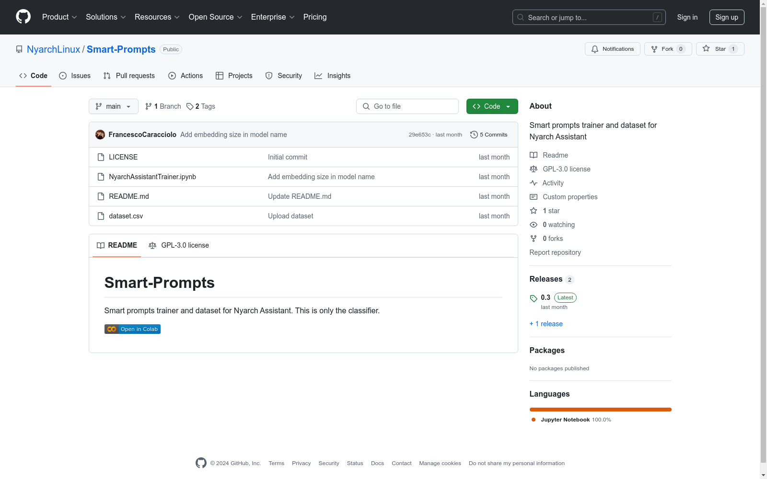The width and height of the screenshot is (767, 479).
Task: Open the Resources dropdown menu
Action: click(x=157, y=17)
